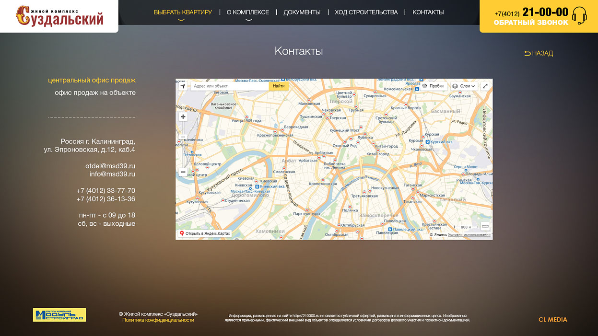Call +7 (4012) 36-13-36

pyautogui.click(x=106, y=199)
